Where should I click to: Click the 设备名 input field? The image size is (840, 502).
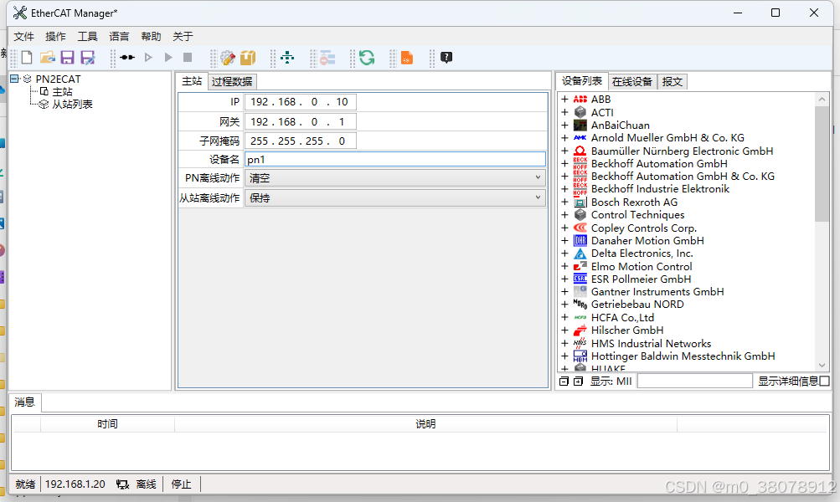pos(394,159)
